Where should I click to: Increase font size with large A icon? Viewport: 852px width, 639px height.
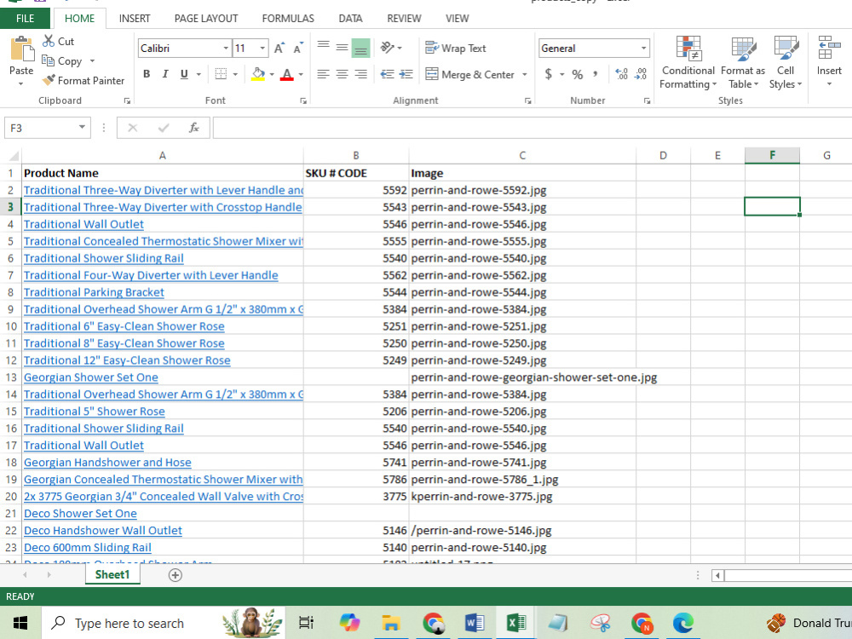coord(279,49)
